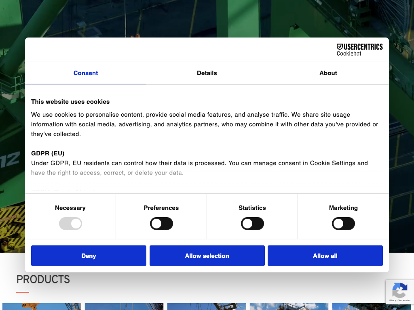Screen dimensions: 414x310
Task: Accept cookies with Allow all
Action: pyautogui.click(x=325, y=256)
